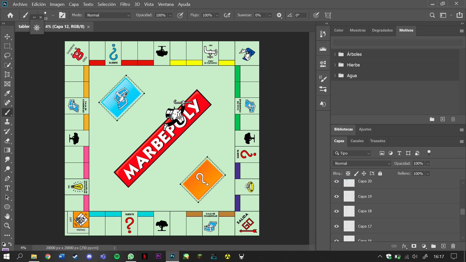Open the search magnifier in top bar
This screenshot has width=466, height=262.
pos(432,15)
